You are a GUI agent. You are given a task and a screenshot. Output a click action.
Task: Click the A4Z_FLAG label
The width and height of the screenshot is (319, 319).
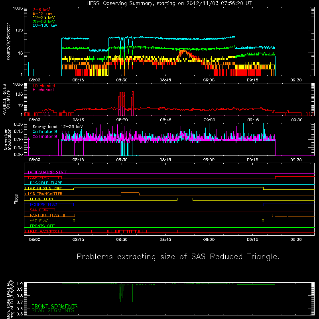click(39, 221)
